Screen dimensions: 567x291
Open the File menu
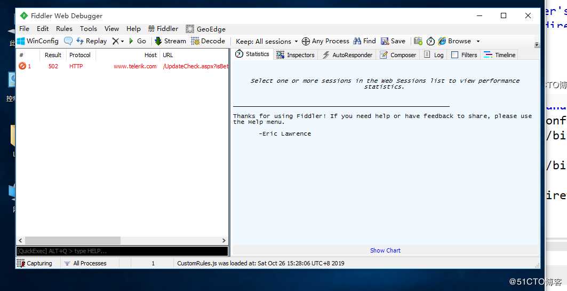[24, 29]
